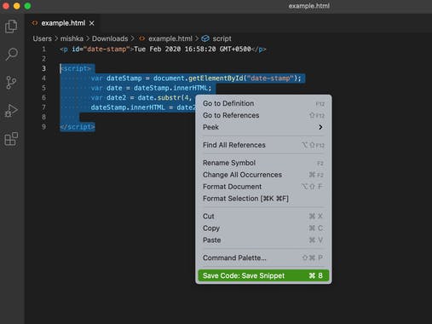Choose Save Code: Save Snippet

(263, 275)
